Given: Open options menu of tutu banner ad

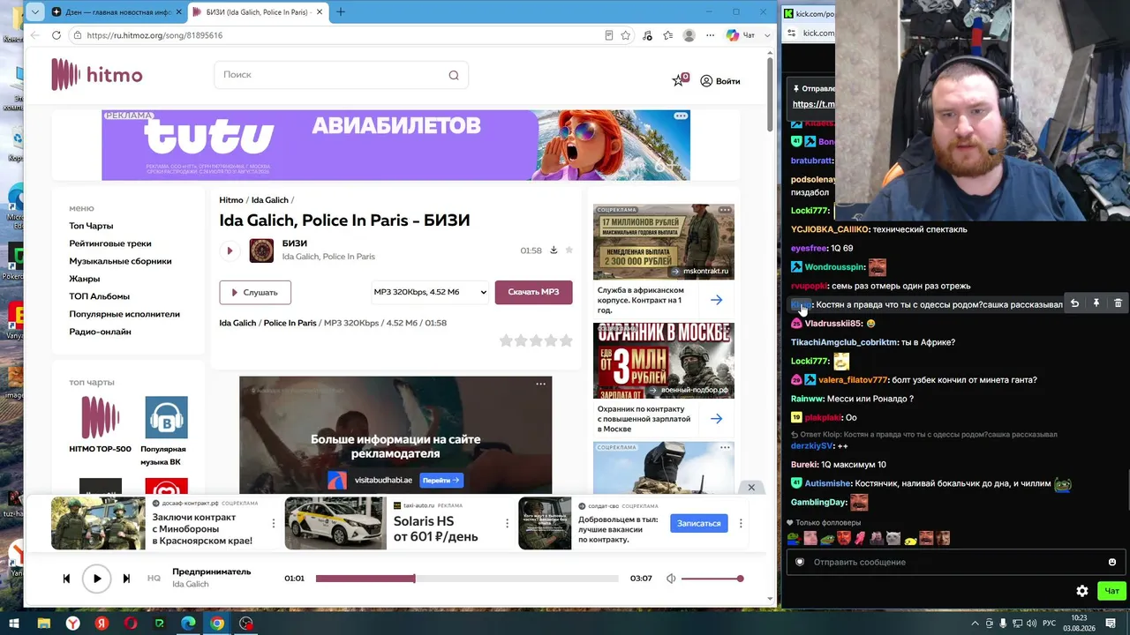Looking at the screenshot, I should click(x=681, y=116).
